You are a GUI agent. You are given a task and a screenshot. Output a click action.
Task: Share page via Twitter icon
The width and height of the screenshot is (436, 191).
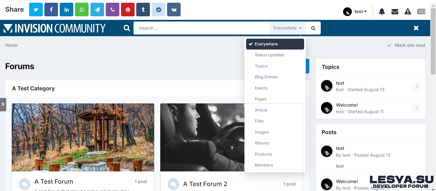coord(36,10)
